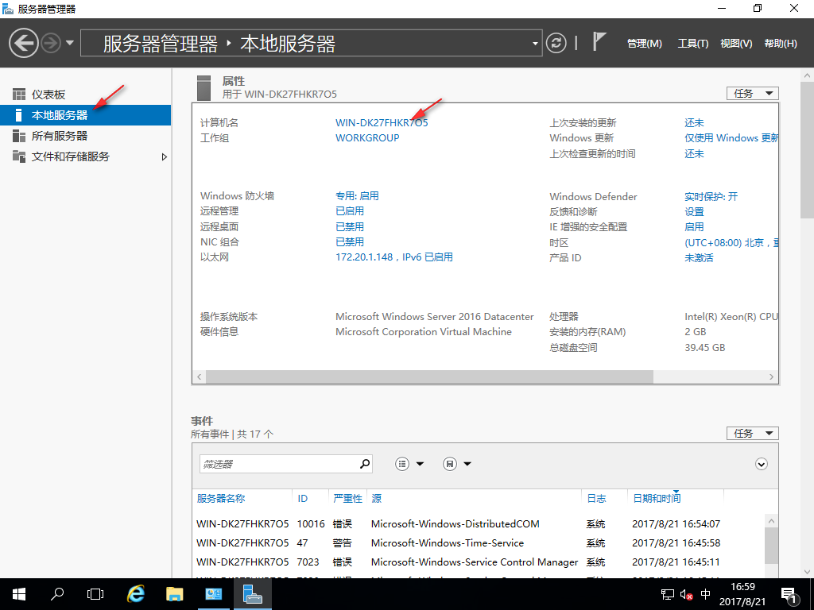
Task: Click 远程桌面 已禁用 link
Action: pos(350,226)
